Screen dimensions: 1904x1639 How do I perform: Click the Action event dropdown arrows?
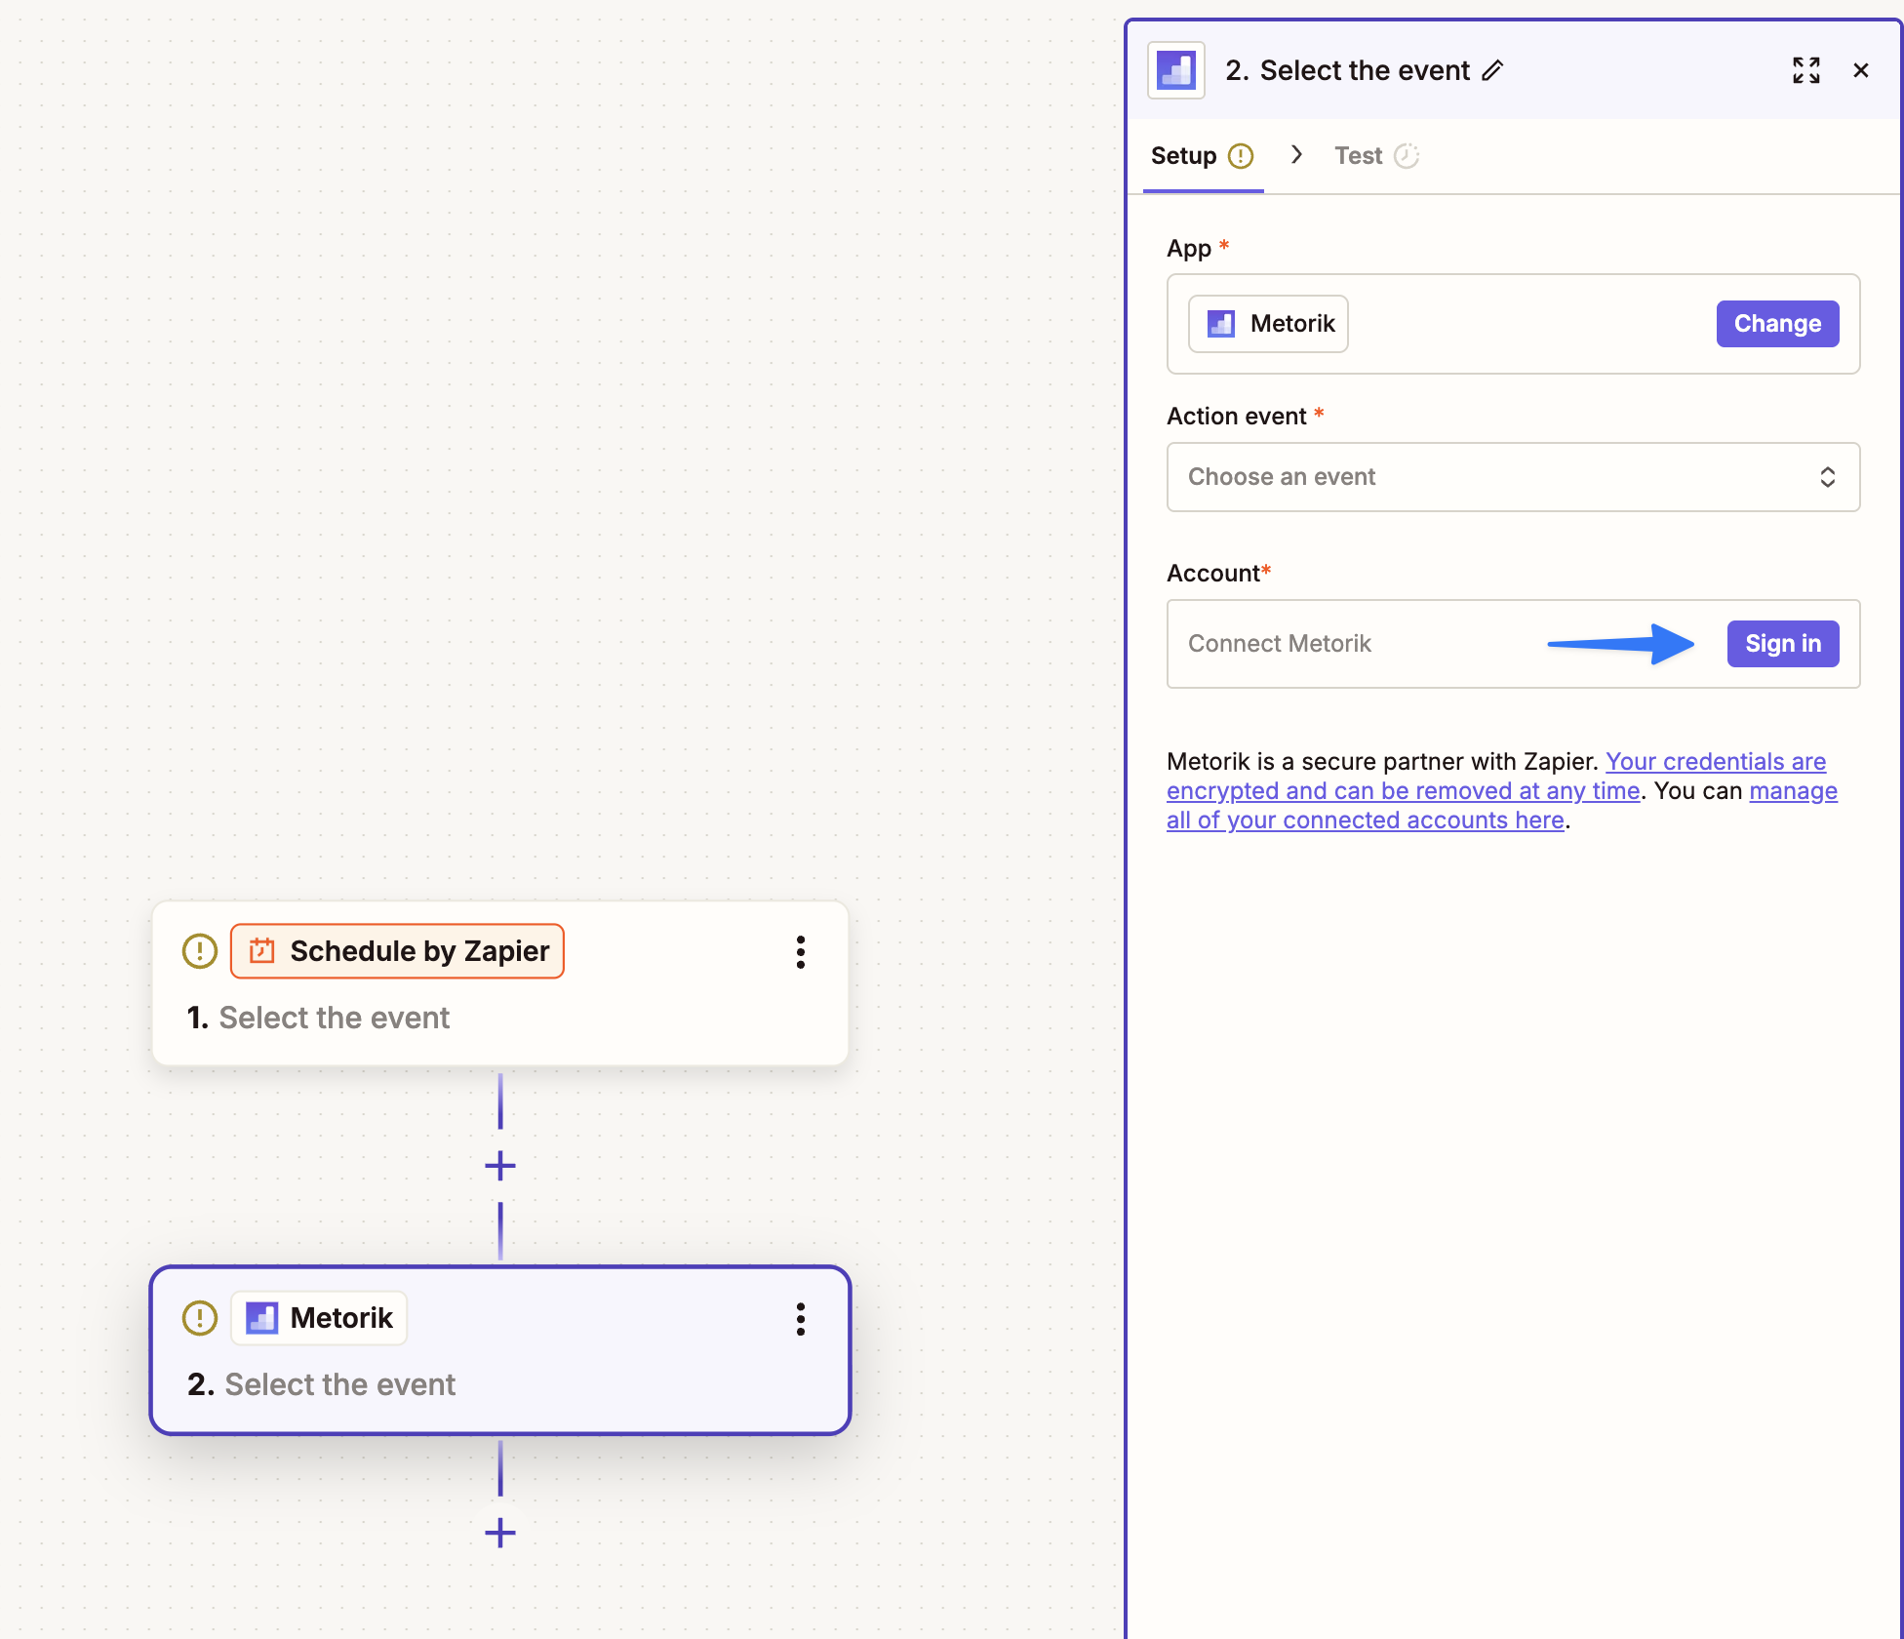[x=1828, y=477]
